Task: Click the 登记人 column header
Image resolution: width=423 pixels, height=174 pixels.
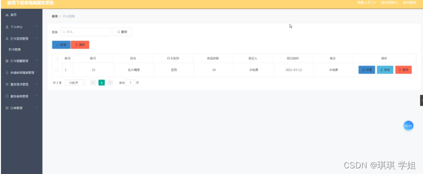Action: pyautogui.click(x=253, y=58)
